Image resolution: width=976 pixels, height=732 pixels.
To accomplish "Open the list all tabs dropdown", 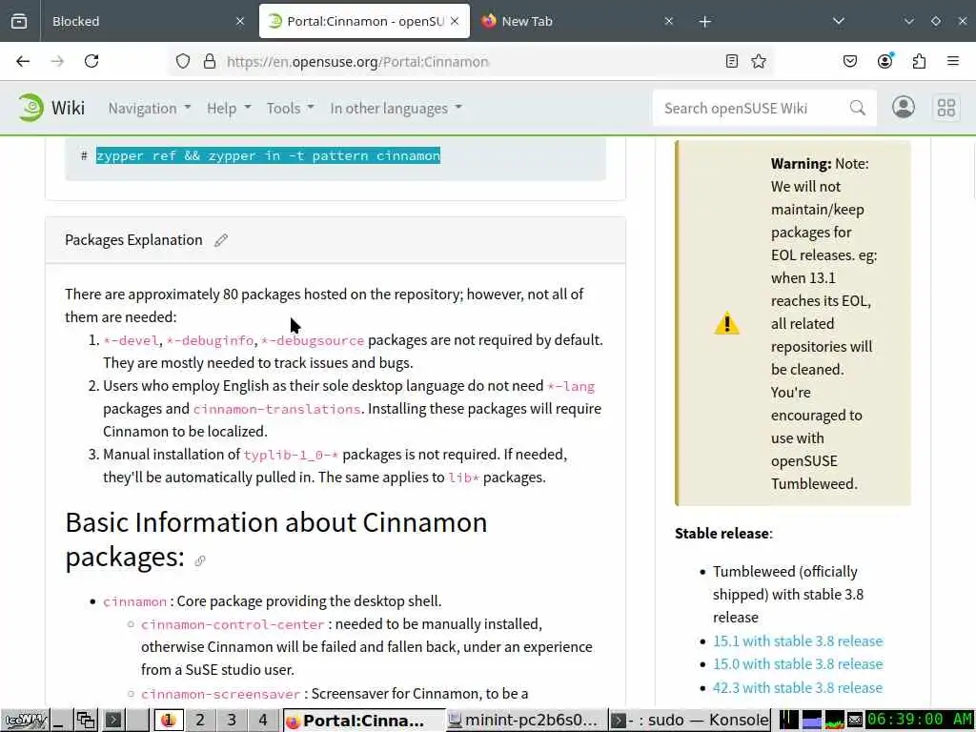I will pyautogui.click(x=839, y=21).
